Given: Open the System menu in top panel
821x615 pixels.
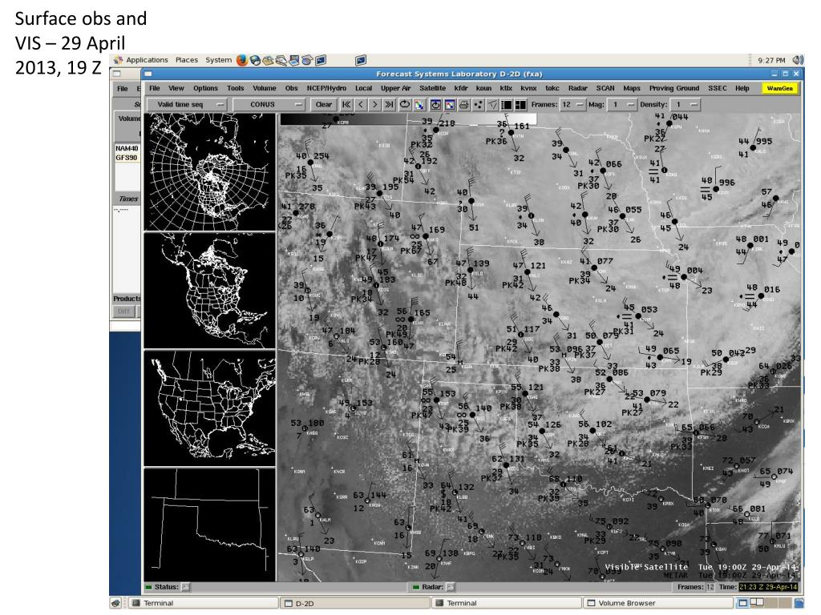Looking at the screenshot, I should pos(218,60).
